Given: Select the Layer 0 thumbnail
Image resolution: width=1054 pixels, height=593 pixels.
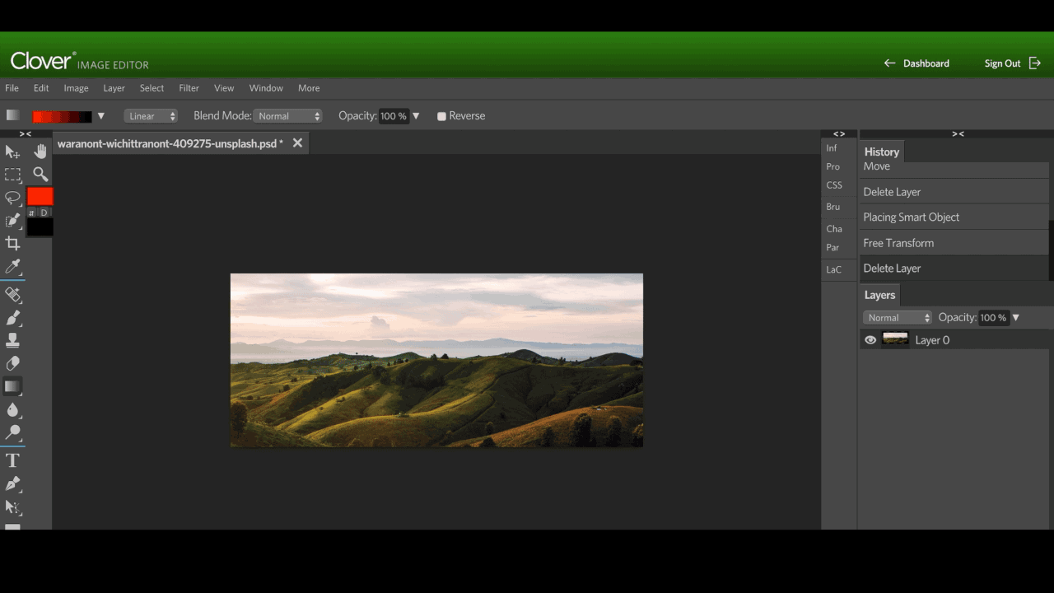Looking at the screenshot, I should (x=895, y=339).
